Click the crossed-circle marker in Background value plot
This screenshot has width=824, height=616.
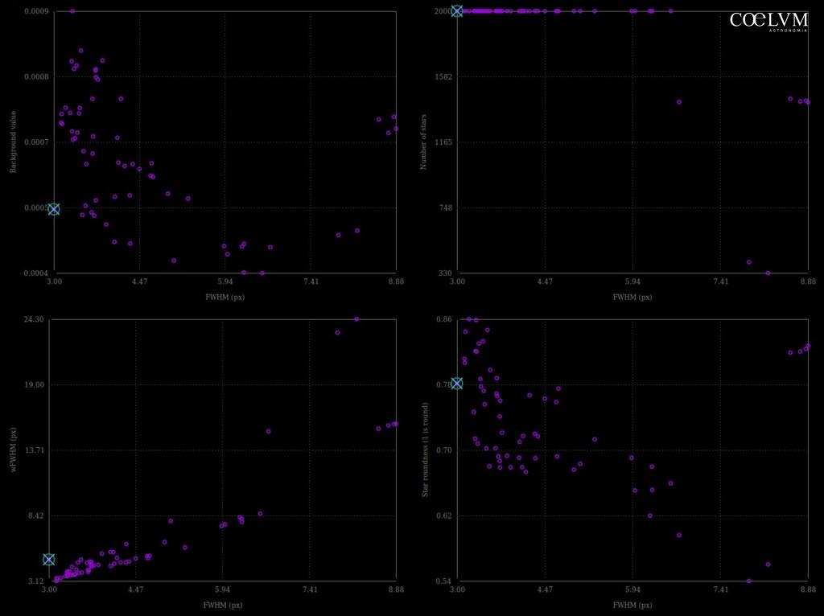[54, 209]
